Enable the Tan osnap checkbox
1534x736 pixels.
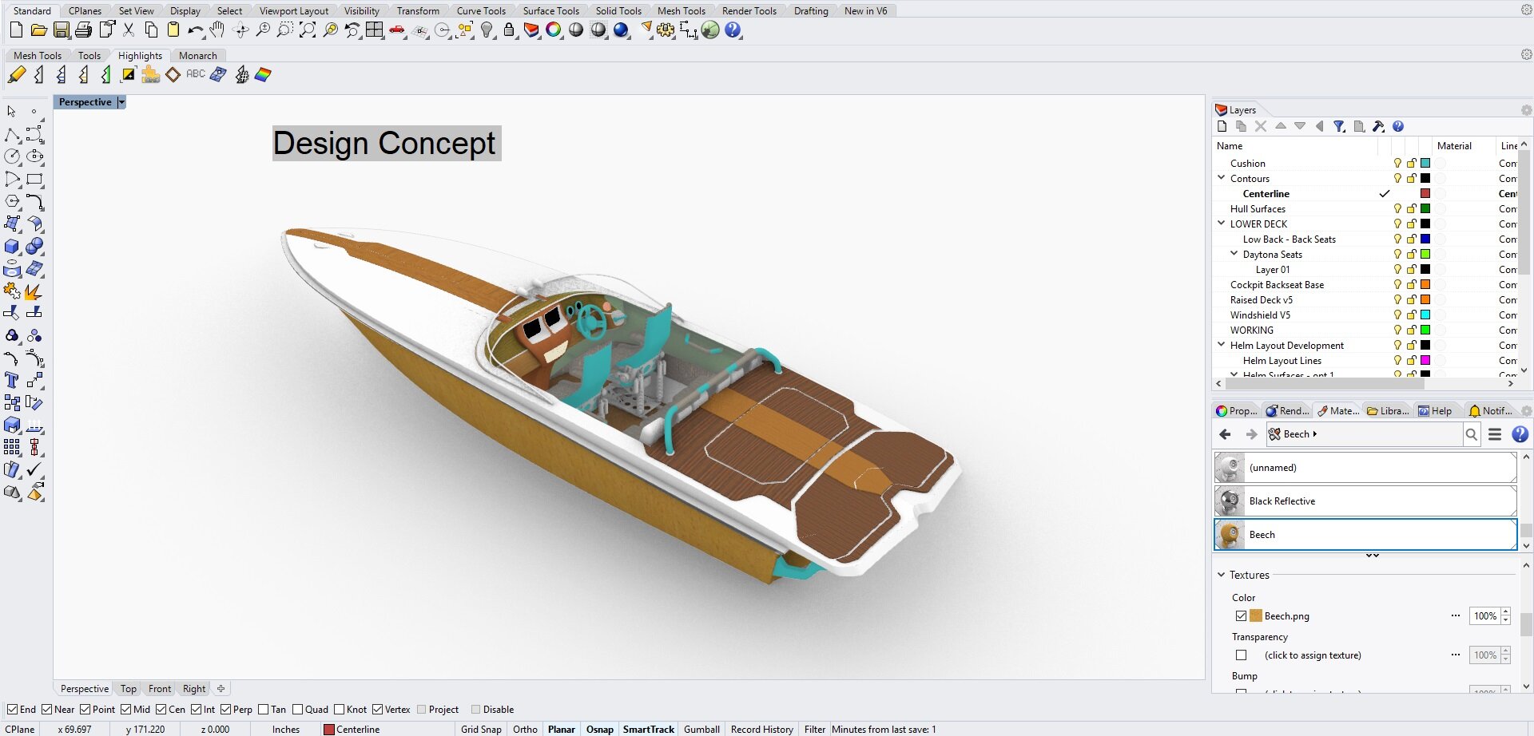pyautogui.click(x=263, y=710)
